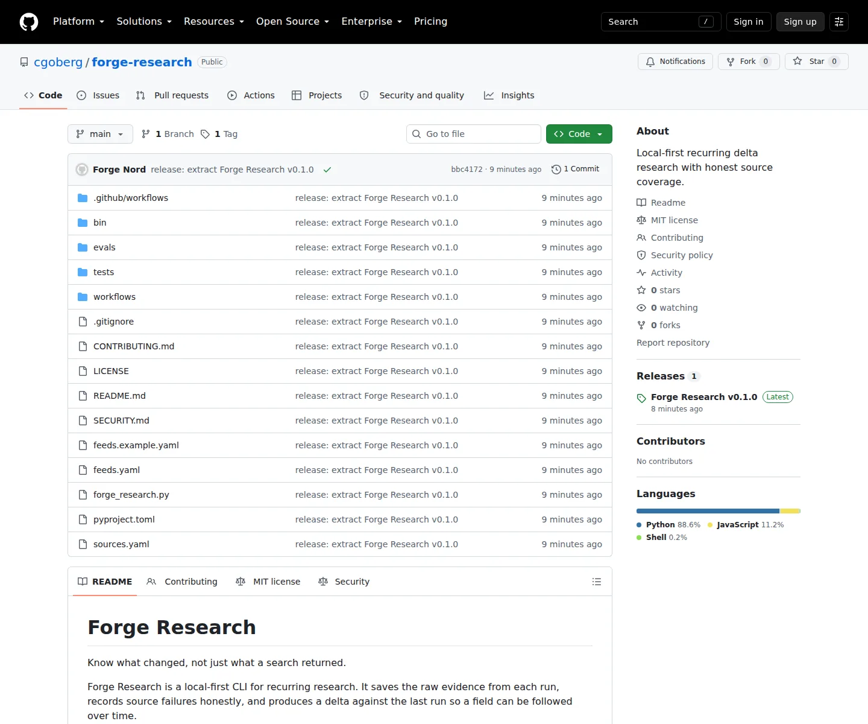Image resolution: width=868 pixels, height=724 pixels.
Task: Open the Pull requests tab
Action: (x=172, y=95)
